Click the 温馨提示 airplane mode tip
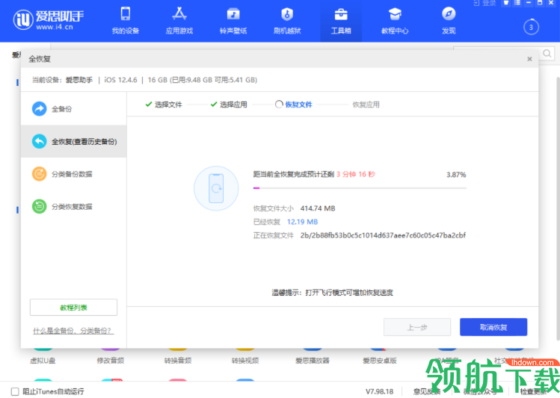560x398 pixels. tap(333, 293)
